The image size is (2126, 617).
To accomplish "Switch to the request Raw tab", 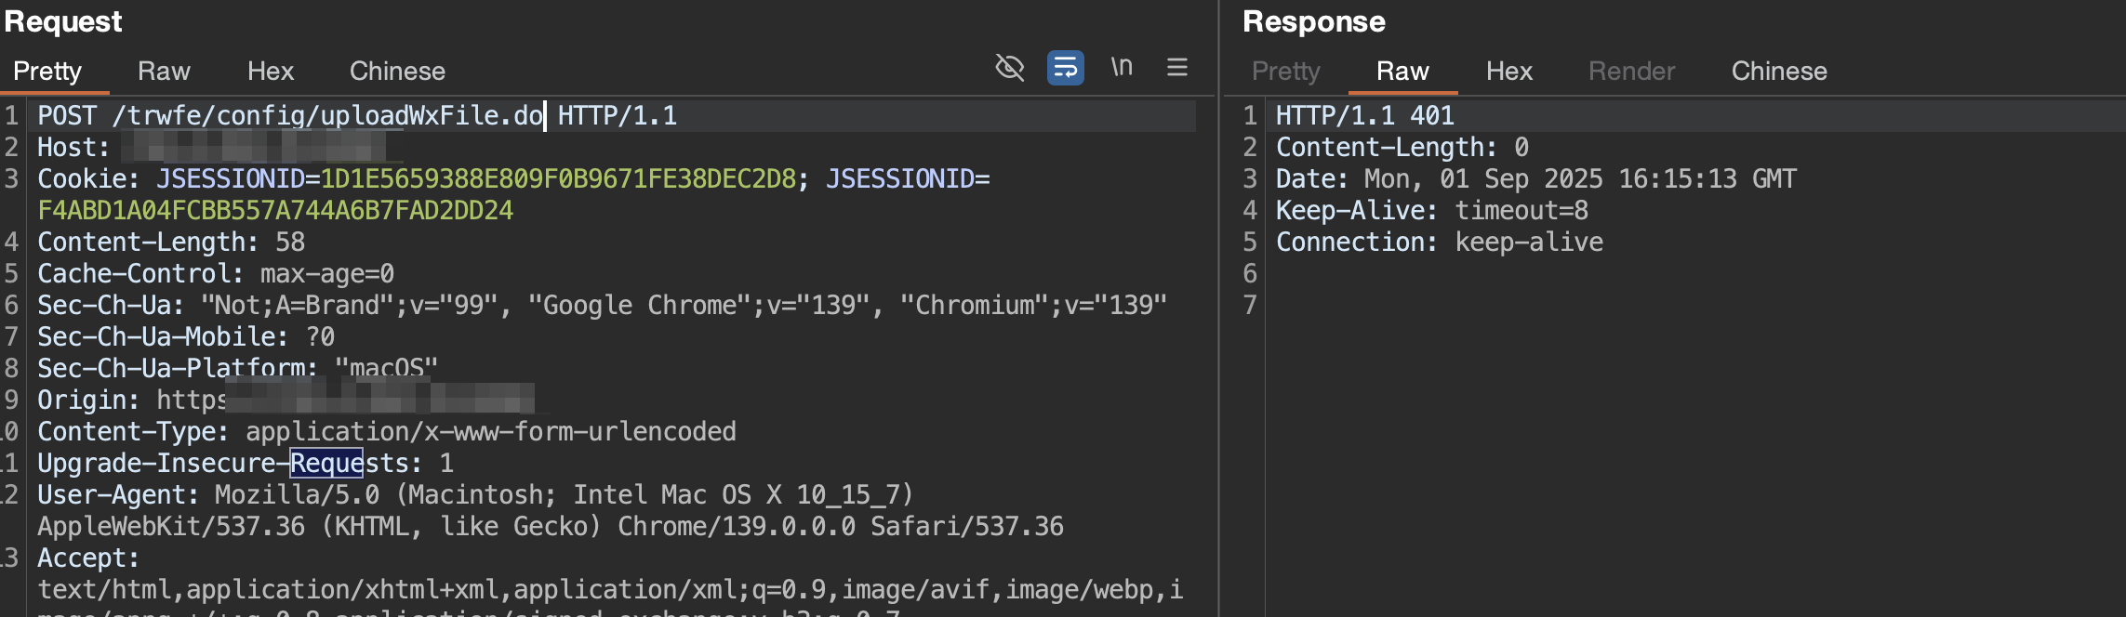I will (164, 72).
